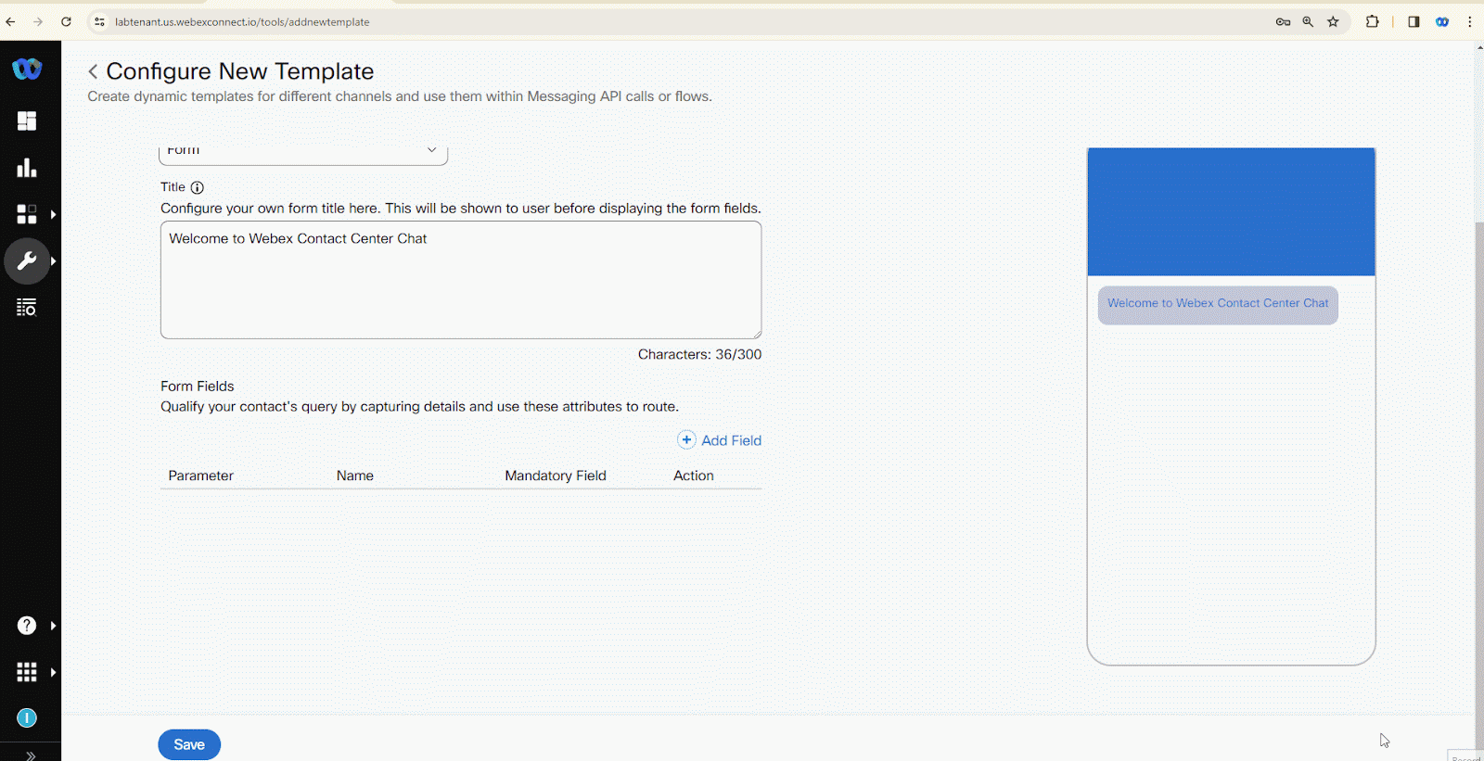1484x761 pixels.
Task: Click the preview chat welcome bubble
Action: point(1218,305)
